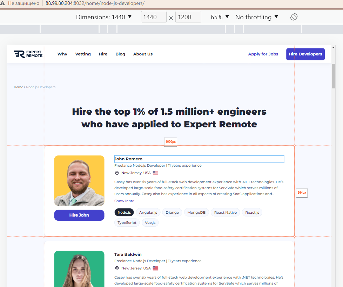
Task: Click the Apply for Jobs link
Action: [263, 54]
